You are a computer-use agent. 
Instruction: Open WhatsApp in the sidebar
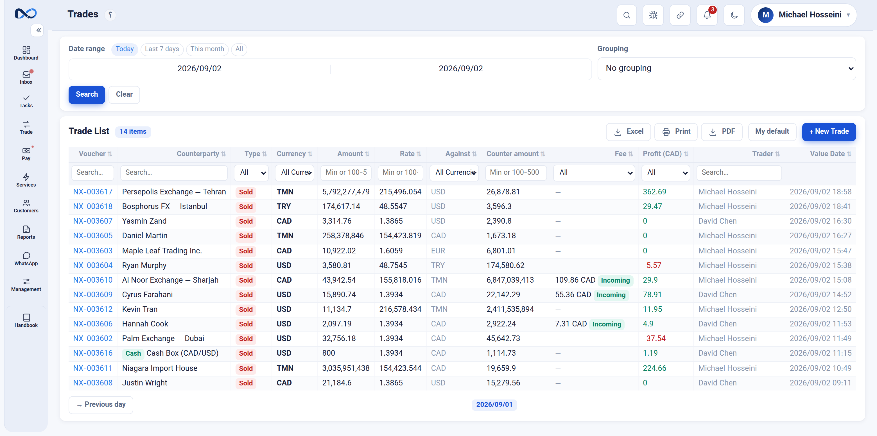pos(26,259)
